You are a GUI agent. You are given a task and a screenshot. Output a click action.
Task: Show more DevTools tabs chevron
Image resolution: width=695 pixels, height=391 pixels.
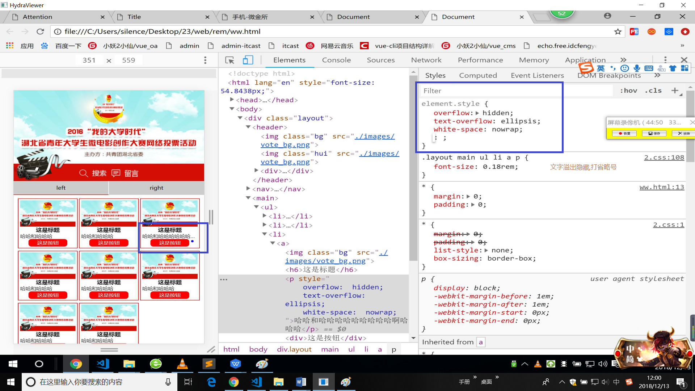(623, 60)
